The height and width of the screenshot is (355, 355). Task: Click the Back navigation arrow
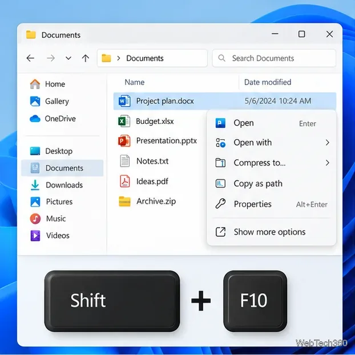point(30,58)
